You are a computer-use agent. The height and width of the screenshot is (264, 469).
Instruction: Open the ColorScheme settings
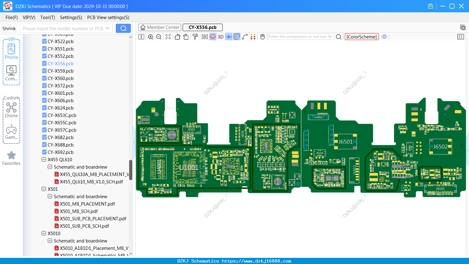point(362,37)
